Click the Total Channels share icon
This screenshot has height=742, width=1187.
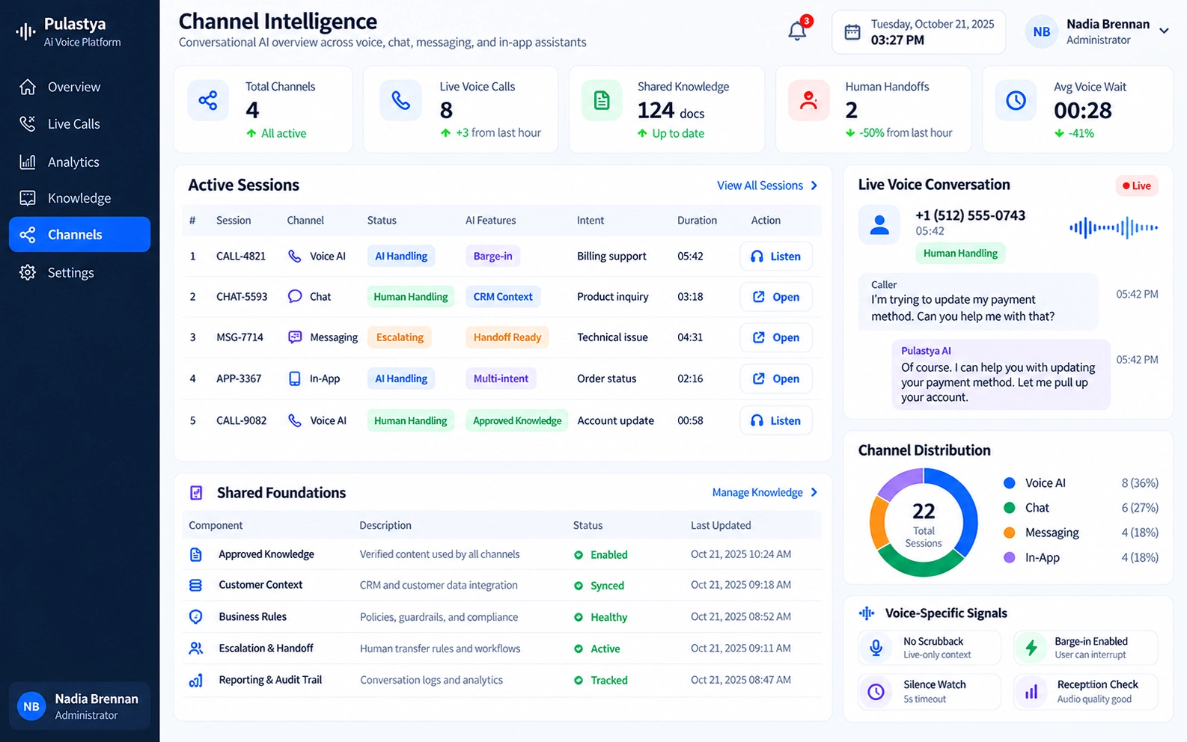(208, 100)
